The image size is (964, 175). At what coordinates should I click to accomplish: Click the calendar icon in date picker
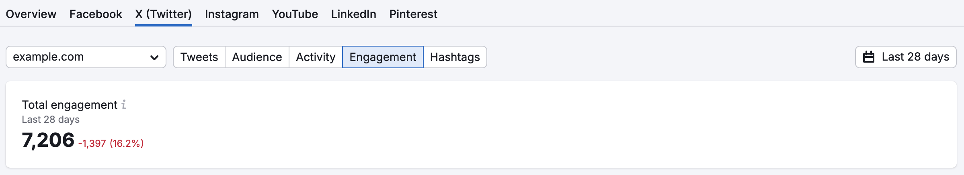(869, 57)
